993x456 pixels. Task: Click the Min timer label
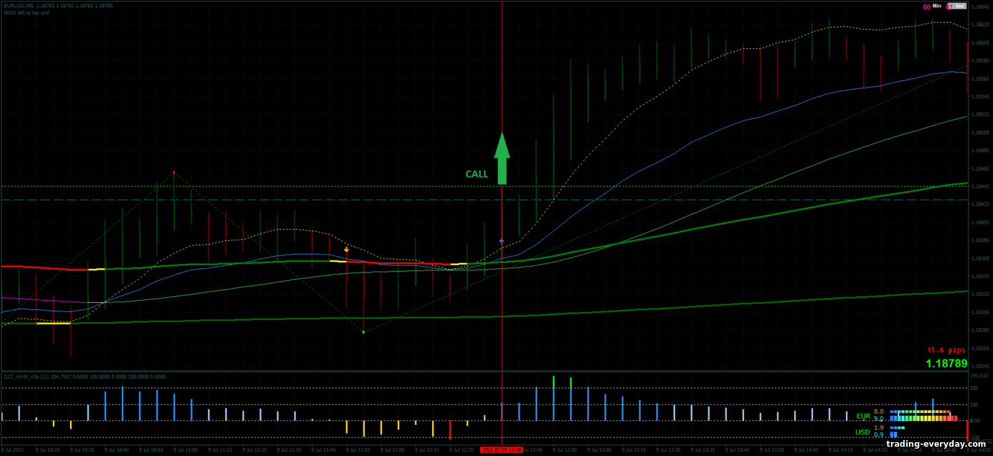937,7
